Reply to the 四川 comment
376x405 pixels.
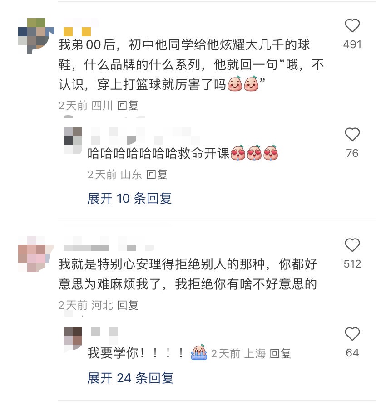click(128, 106)
